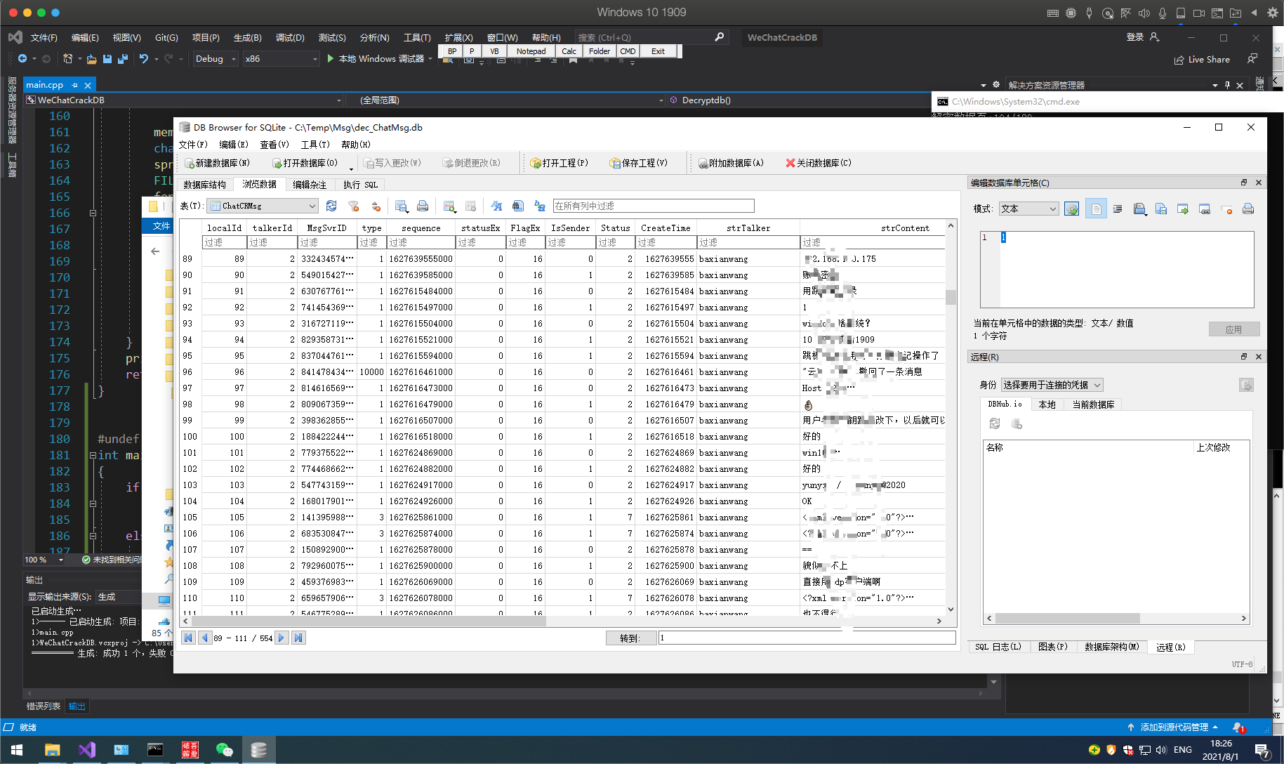The image size is (1284, 764).
Task: Open the x86 platform dropdown
Action: pyautogui.click(x=281, y=59)
